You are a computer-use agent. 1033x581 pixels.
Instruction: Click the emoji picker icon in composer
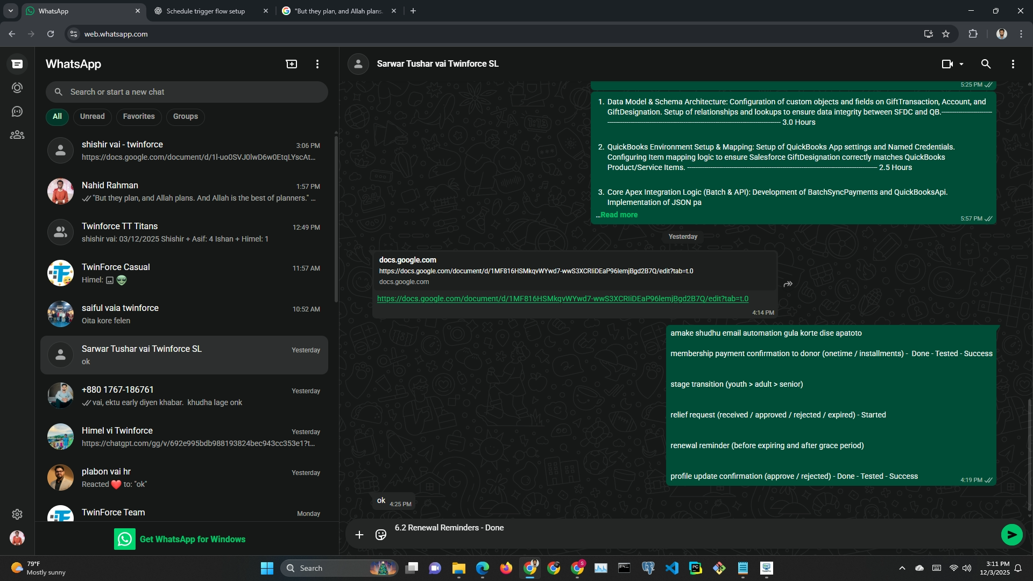point(381,535)
